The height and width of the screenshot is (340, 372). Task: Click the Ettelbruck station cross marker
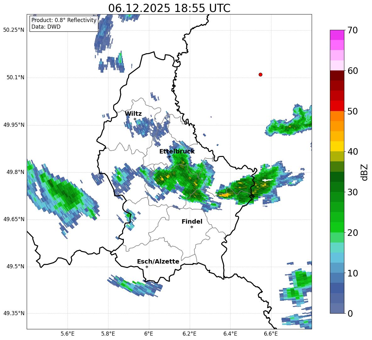[x=169, y=156]
